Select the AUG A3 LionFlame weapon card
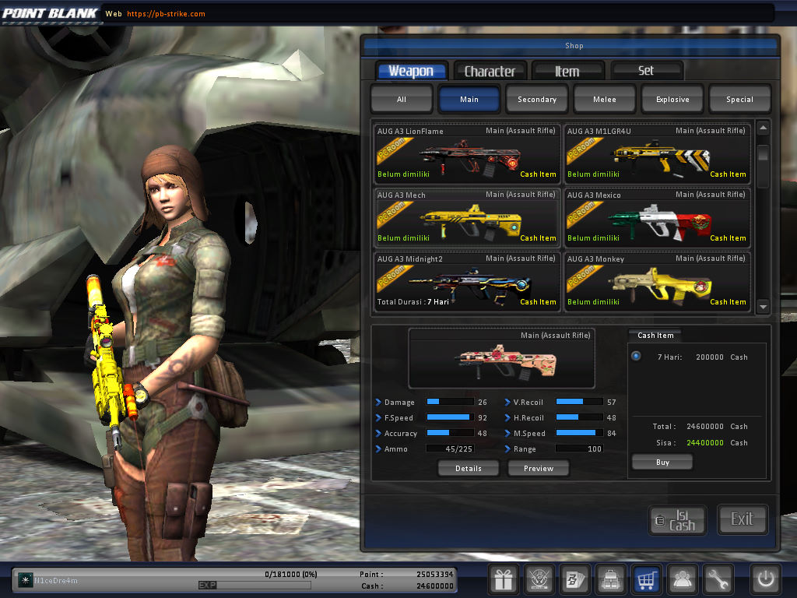The height and width of the screenshot is (598, 797). pos(467,153)
